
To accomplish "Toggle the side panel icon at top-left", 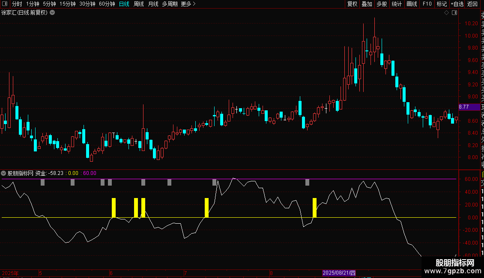I will tap(5, 4).
